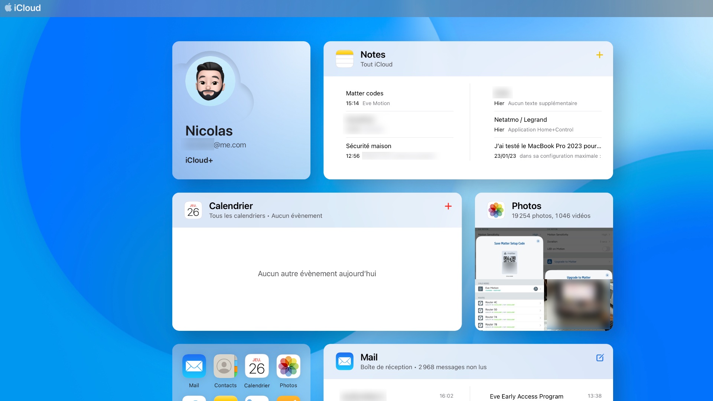
Task: Add a new calendar event with red plus
Action: (448, 206)
